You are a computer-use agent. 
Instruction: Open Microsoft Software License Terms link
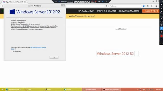click(38, 47)
